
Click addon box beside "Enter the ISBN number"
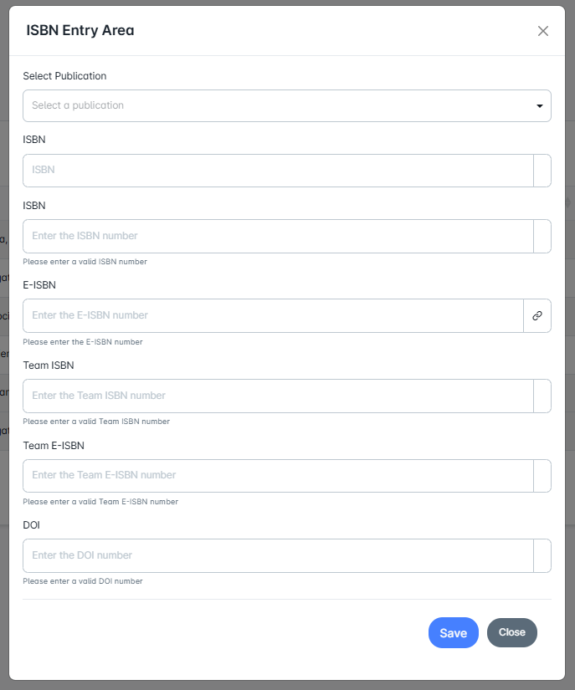pyautogui.click(x=542, y=236)
